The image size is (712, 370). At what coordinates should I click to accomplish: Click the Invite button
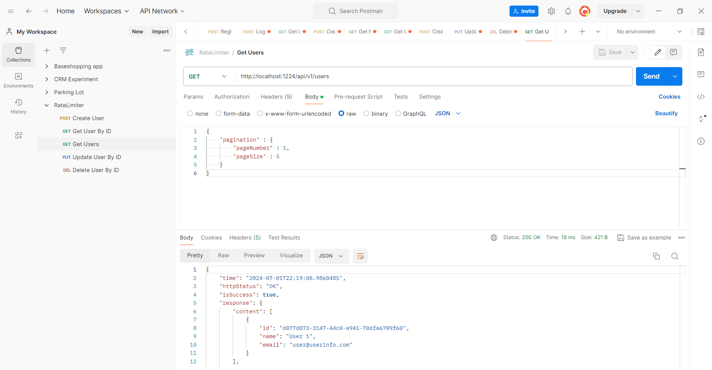pos(524,11)
